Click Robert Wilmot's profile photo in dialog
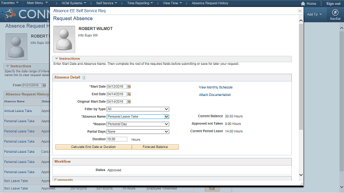This screenshot has height=193, width=344. point(64,39)
